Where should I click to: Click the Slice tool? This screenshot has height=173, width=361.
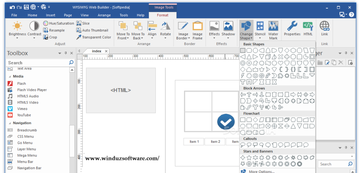point(83,23)
